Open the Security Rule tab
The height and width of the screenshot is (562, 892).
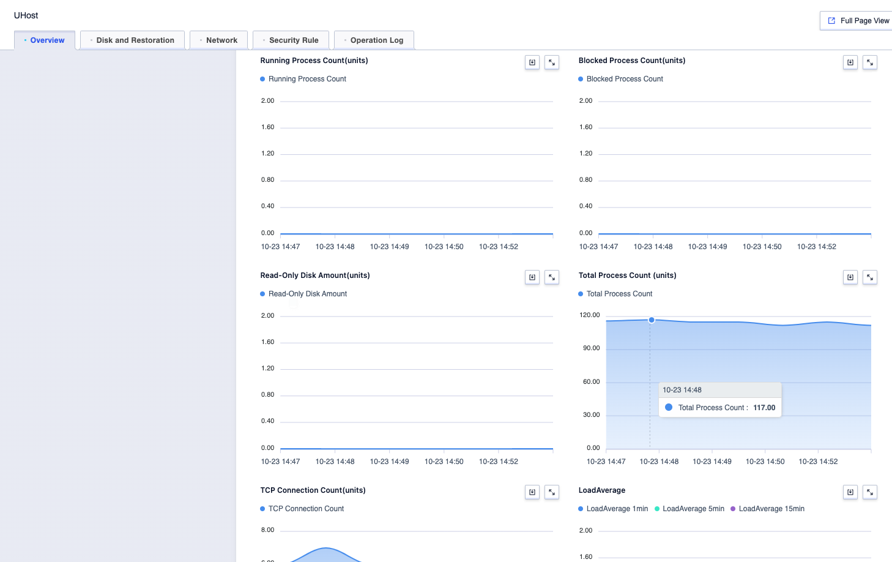coord(291,40)
